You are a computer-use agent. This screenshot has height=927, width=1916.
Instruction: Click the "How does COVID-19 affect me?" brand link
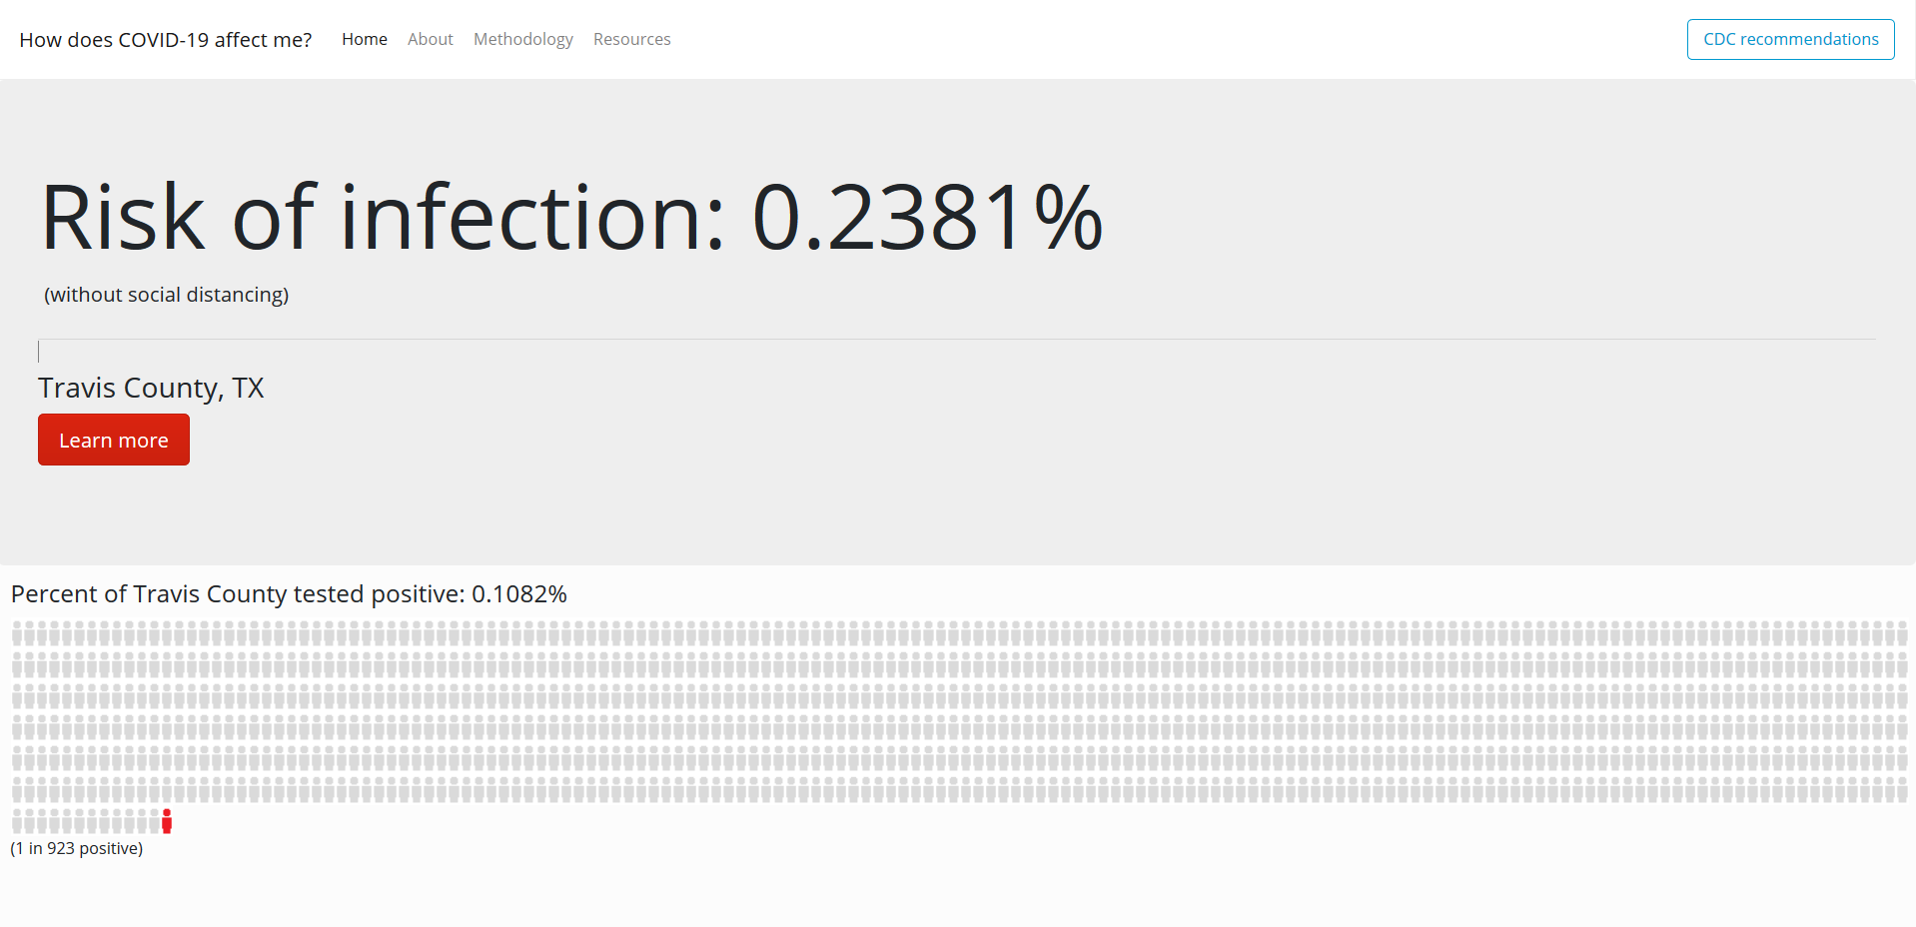[x=166, y=40]
